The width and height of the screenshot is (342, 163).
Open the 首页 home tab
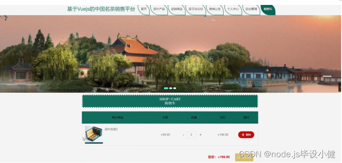pos(144,9)
